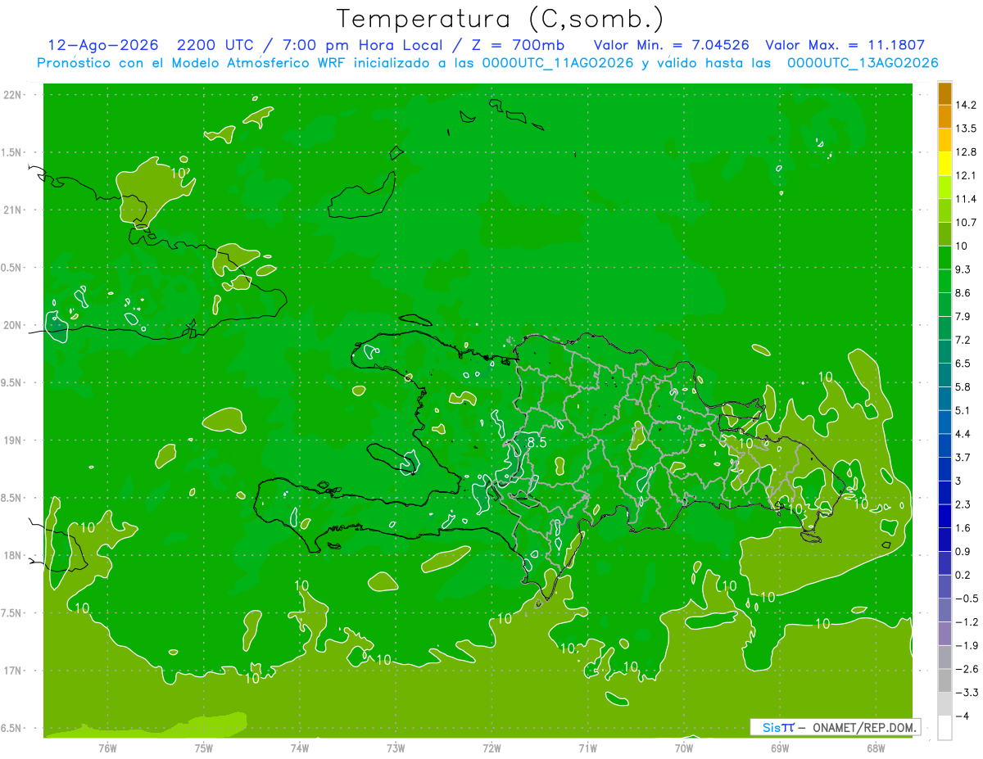Viewport: 983px width, 759px height.
Task: Pick the olive-green swatch between 10.7 and 10
Action: click(944, 234)
